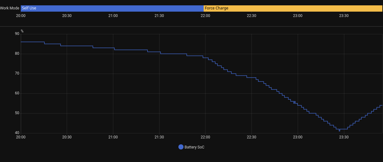This screenshot has height=162, width=383.
Task: Click the 90 value on the y-axis
Action: coord(17,34)
